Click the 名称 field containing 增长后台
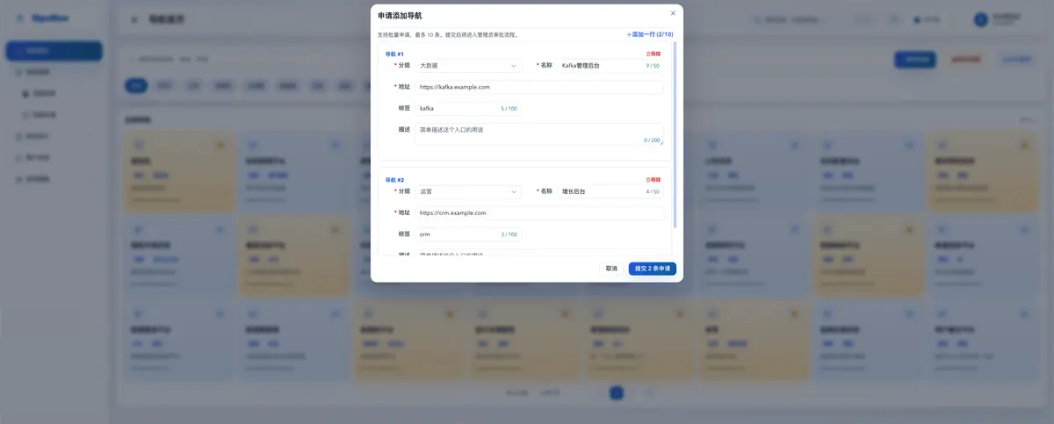Image resolution: width=1054 pixels, height=424 pixels. pos(610,191)
